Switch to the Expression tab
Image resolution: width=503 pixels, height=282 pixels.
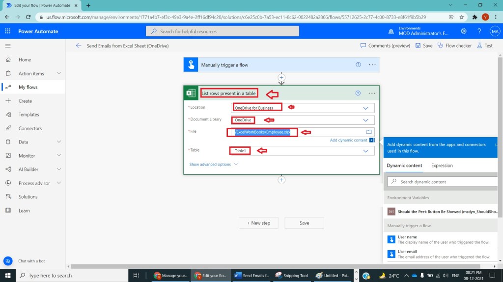click(442, 165)
